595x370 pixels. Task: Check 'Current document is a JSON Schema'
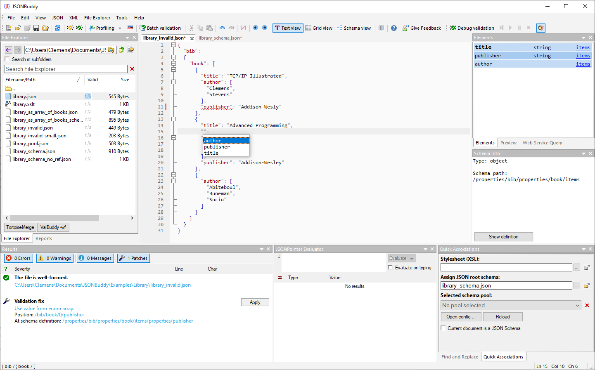[x=443, y=328]
